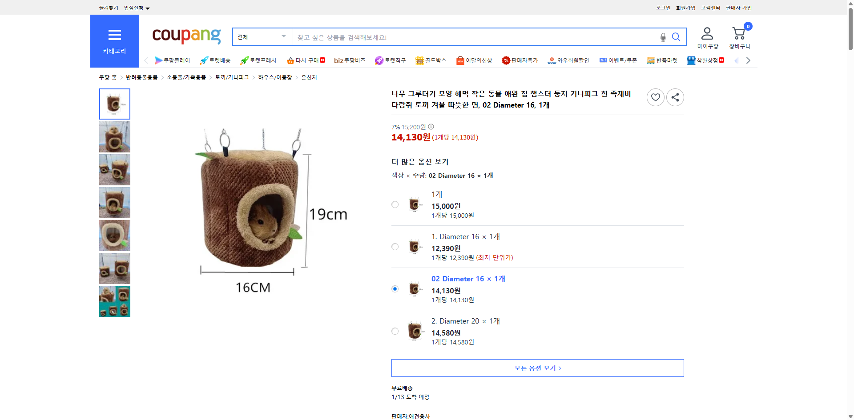Viewport: 854px width, 420px height.
Task: Expand the 입점신청 dropdown arrow
Action: 148,8
